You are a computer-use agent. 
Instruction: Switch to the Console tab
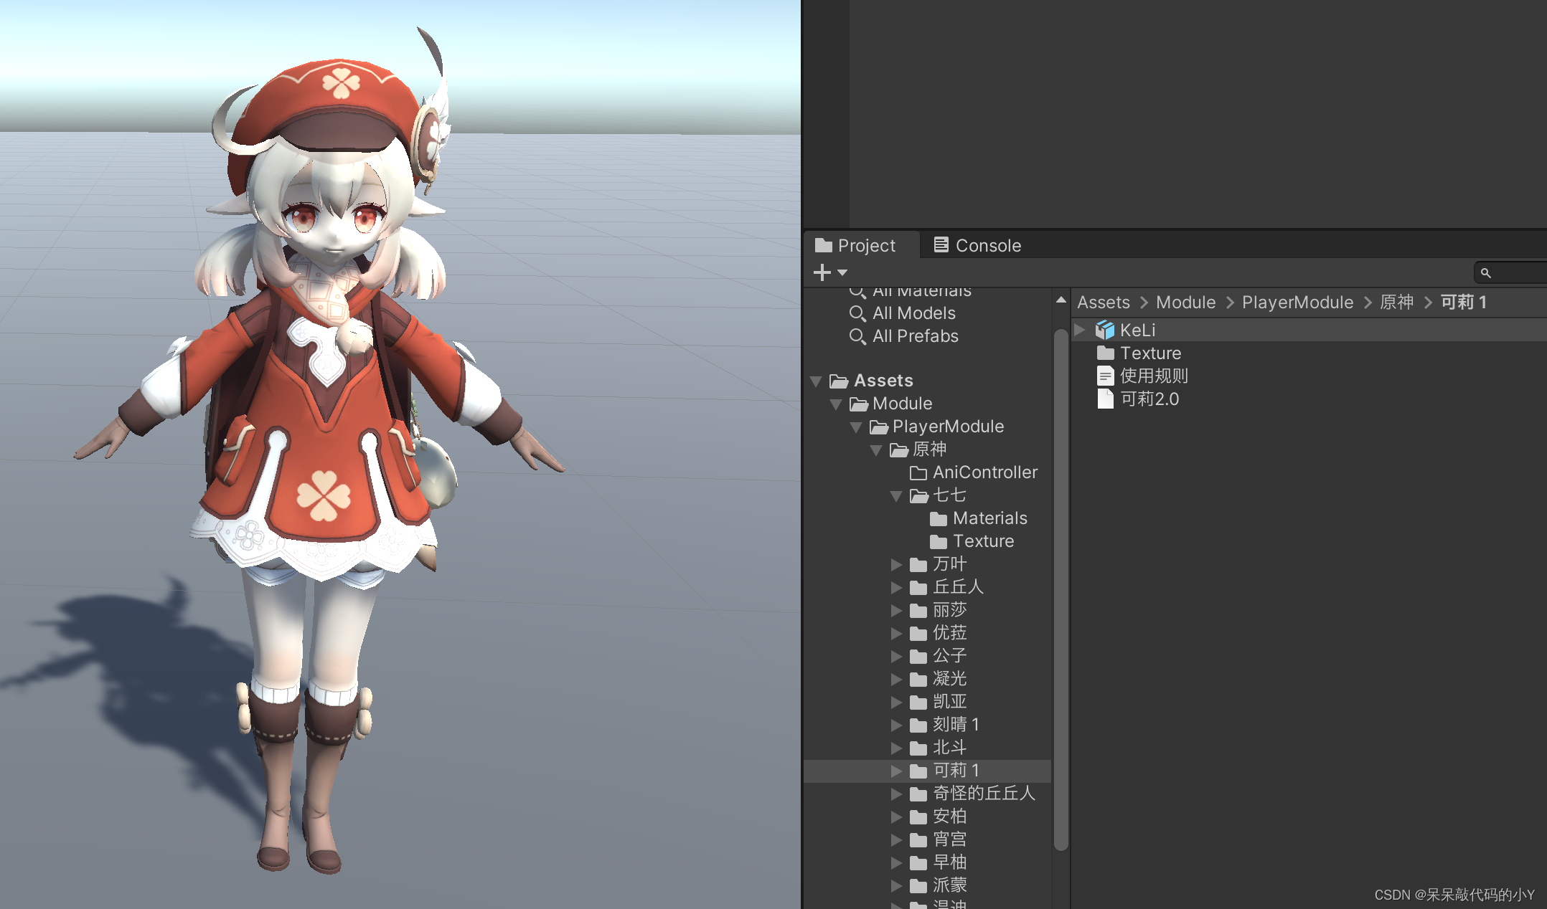coord(977,245)
